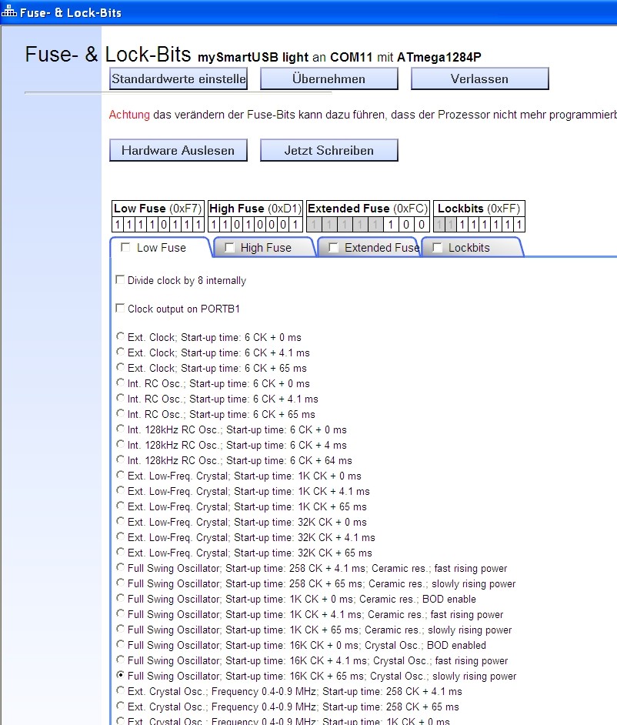Enable Clock output on PORTB1
Image resolution: width=617 pixels, height=725 pixels.
[120, 308]
